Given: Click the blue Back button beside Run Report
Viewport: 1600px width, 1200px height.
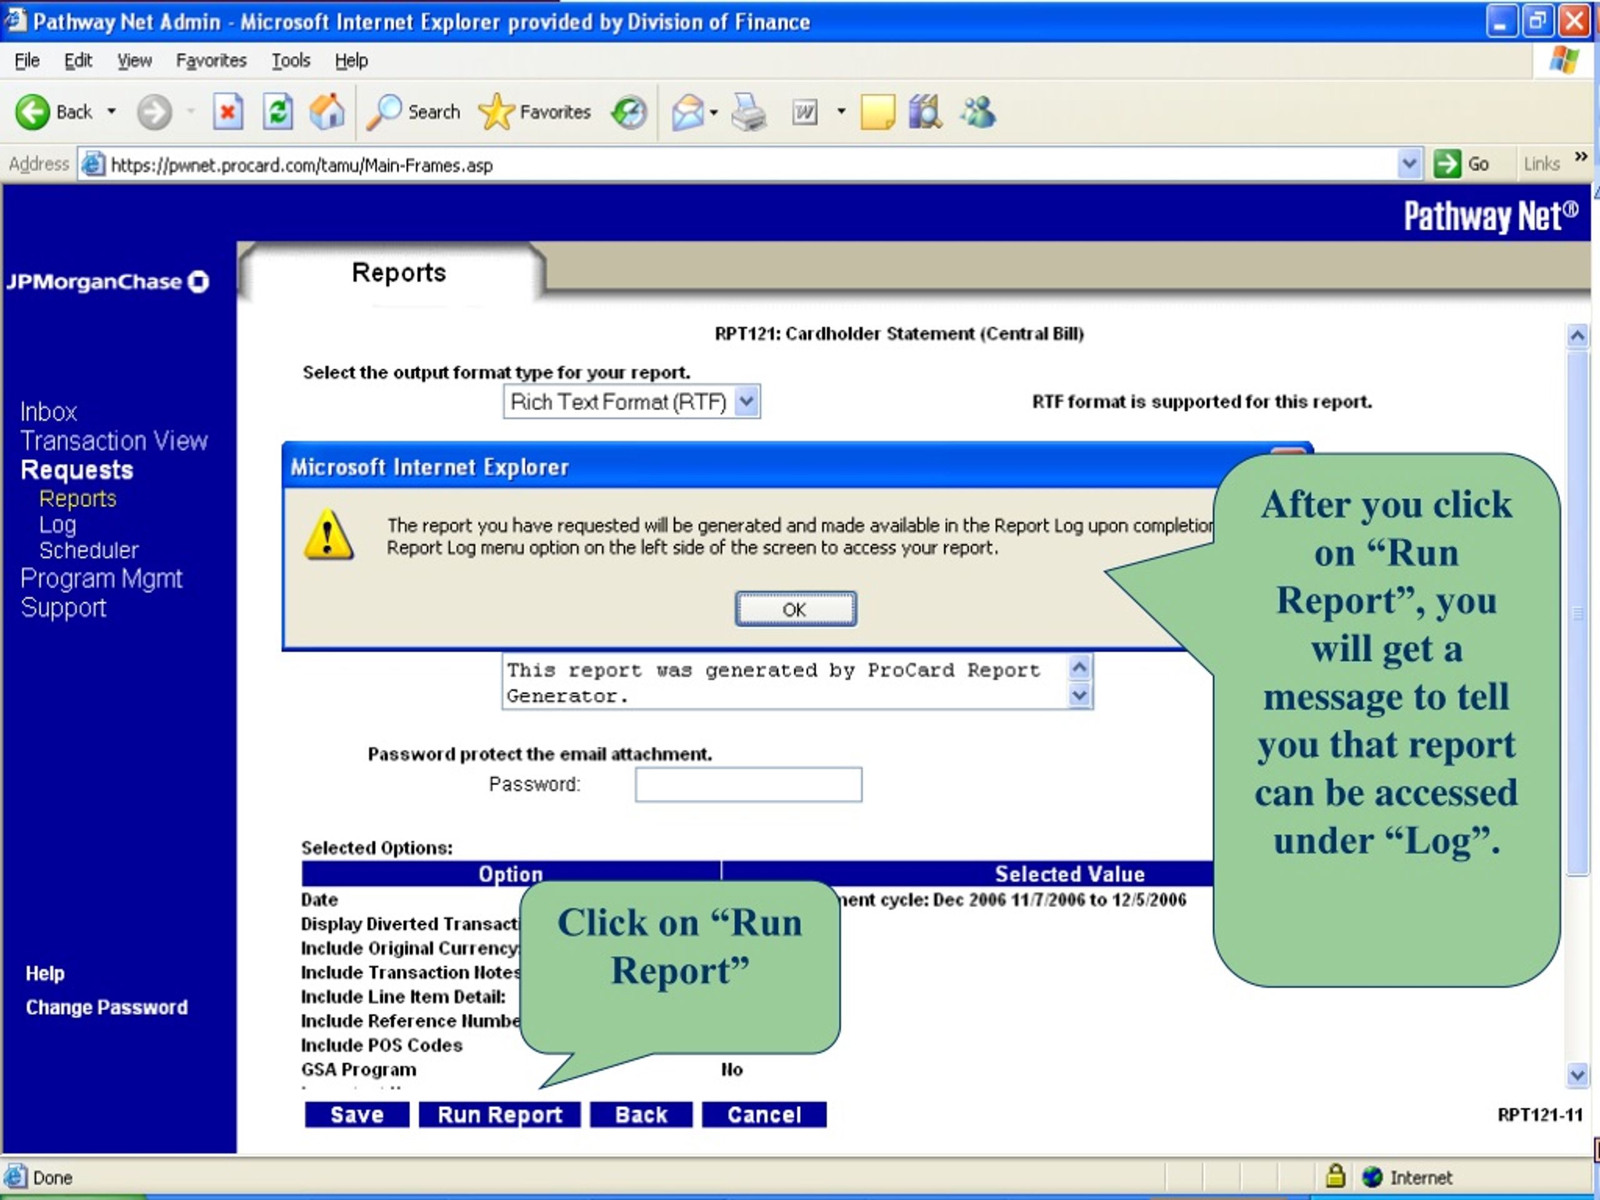Looking at the screenshot, I should point(641,1114).
